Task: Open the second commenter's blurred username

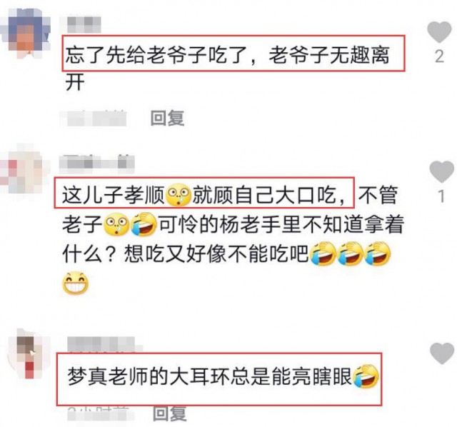Action: point(97,164)
